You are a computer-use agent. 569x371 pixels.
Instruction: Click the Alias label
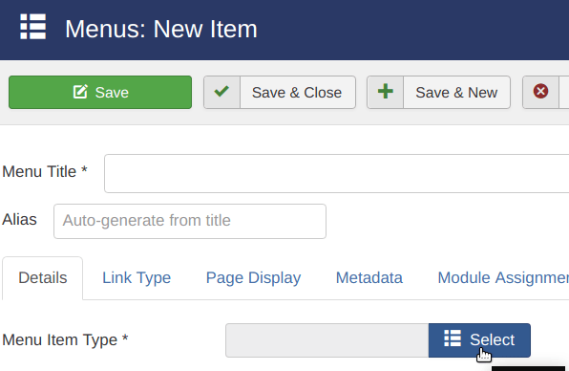(x=20, y=220)
